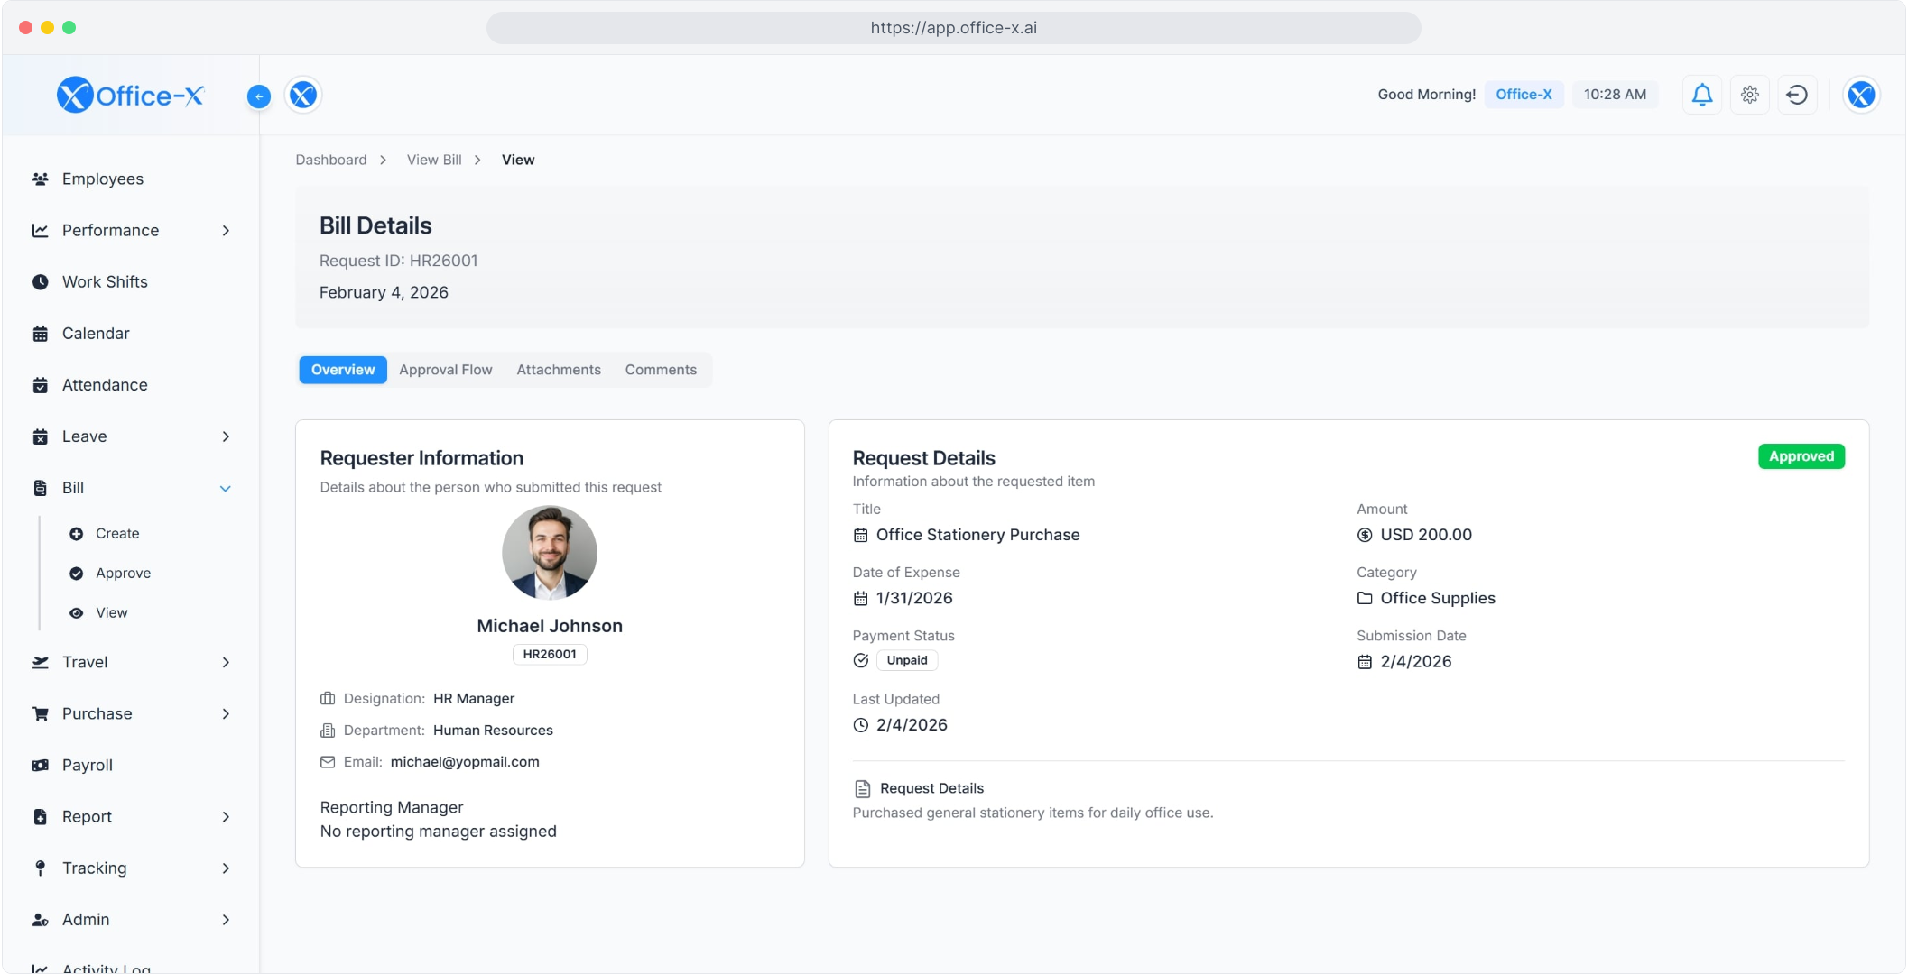The image size is (1908, 974).
Task: Collapse the Bill submenu chevron
Action: pos(225,488)
